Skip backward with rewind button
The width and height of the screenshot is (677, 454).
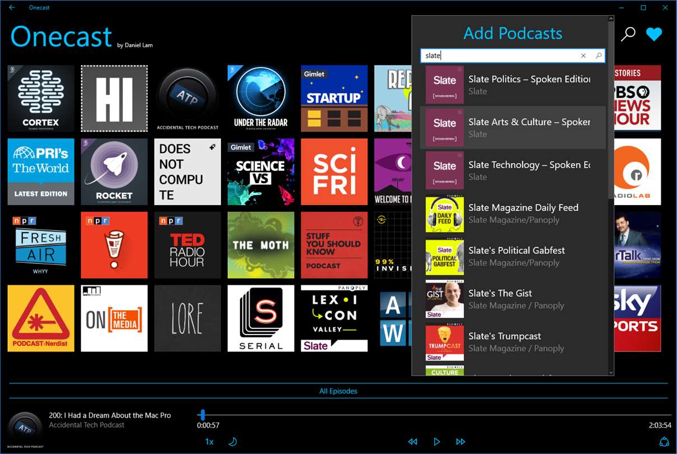click(x=412, y=442)
